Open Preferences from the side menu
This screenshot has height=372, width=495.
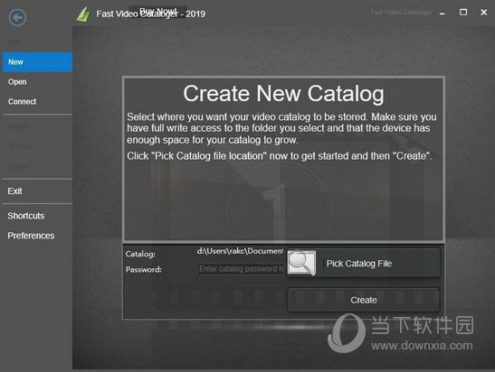tap(37, 236)
